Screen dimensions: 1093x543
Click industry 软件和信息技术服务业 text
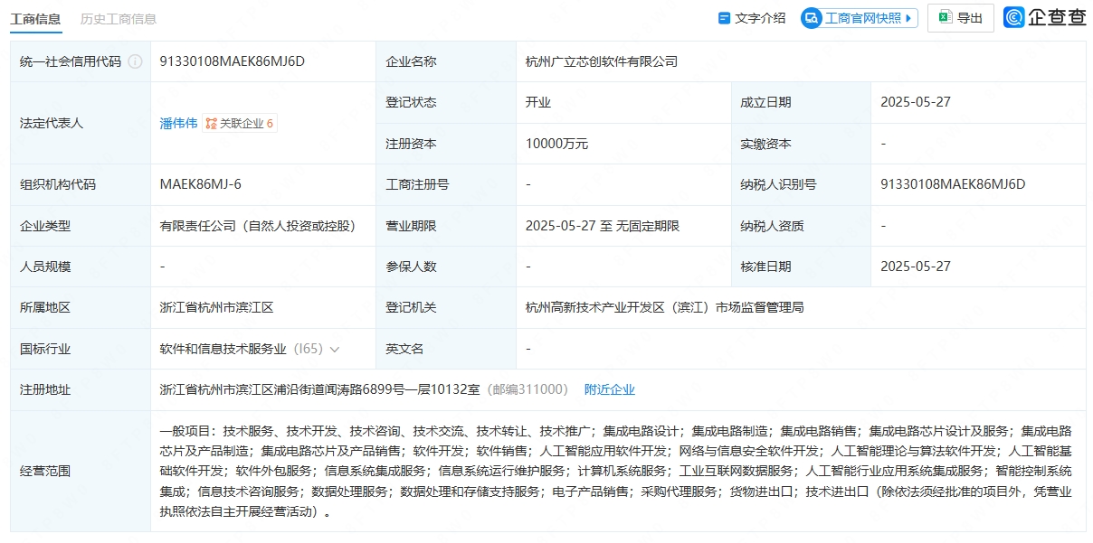223,349
